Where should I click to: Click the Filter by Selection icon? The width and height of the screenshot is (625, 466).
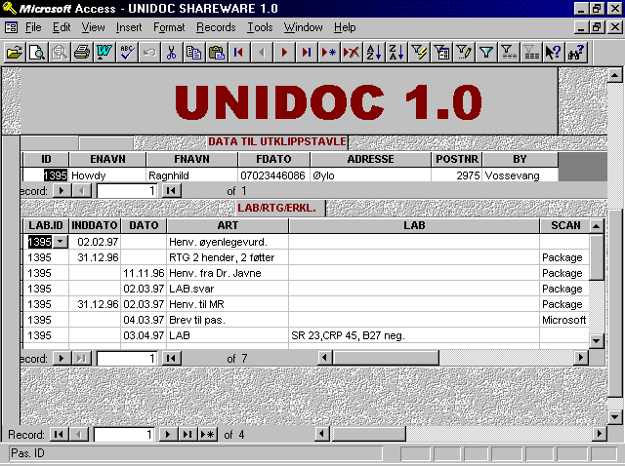click(419, 53)
